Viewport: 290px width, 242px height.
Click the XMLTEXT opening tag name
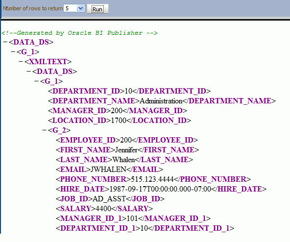click(x=48, y=62)
